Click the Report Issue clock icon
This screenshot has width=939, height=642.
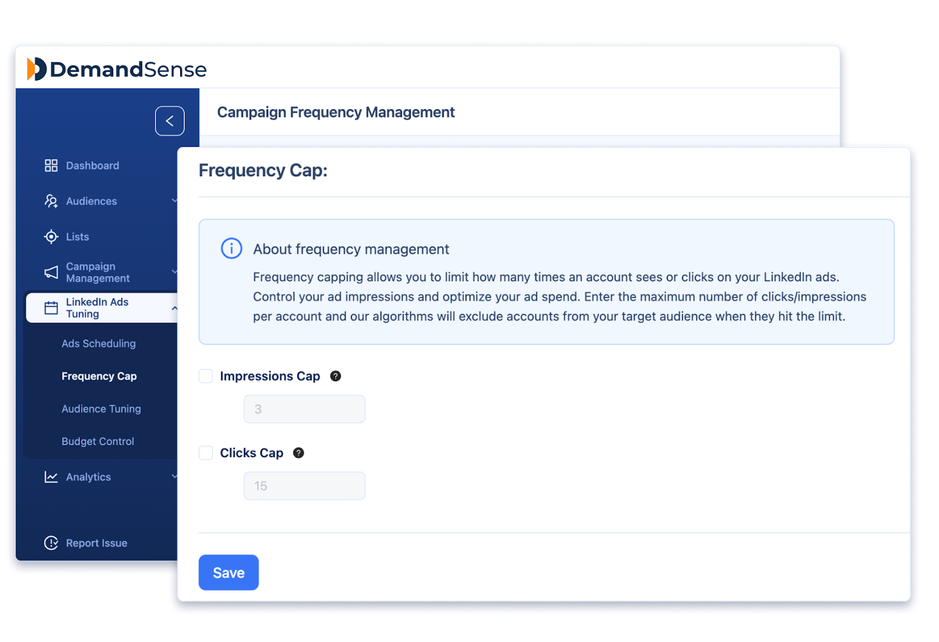pyautogui.click(x=51, y=543)
